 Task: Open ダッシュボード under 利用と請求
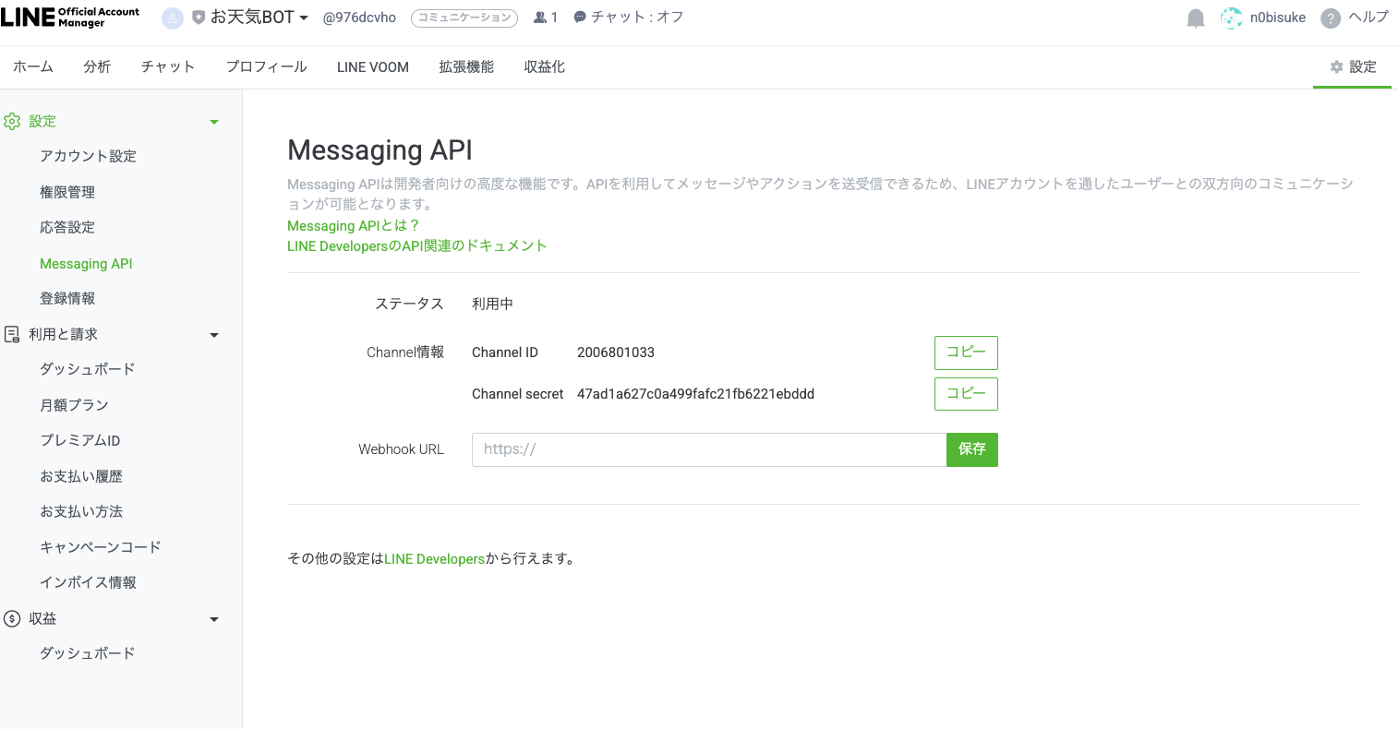tap(88, 368)
